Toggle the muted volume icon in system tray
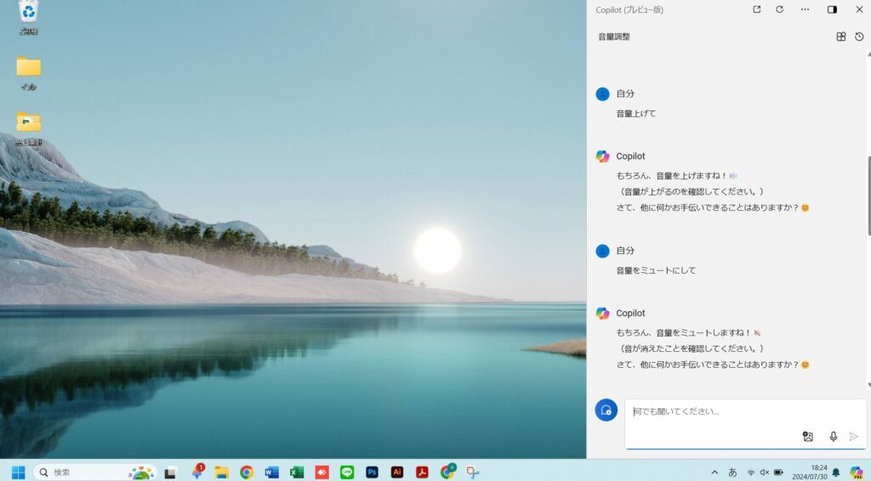Screen dimensions: 871x481 [x=764, y=472]
